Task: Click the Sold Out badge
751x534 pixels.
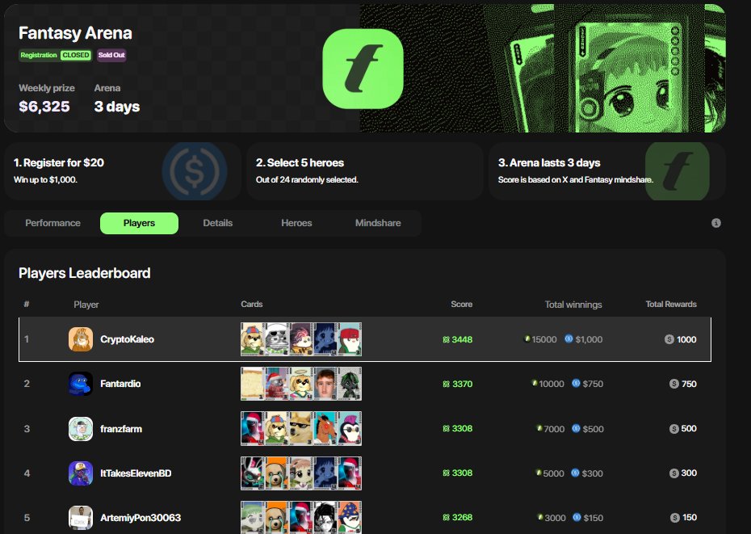Action: coord(111,55)
